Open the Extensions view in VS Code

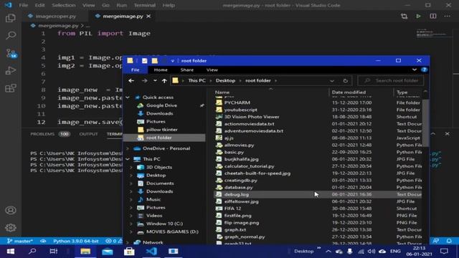pos(11,88)
